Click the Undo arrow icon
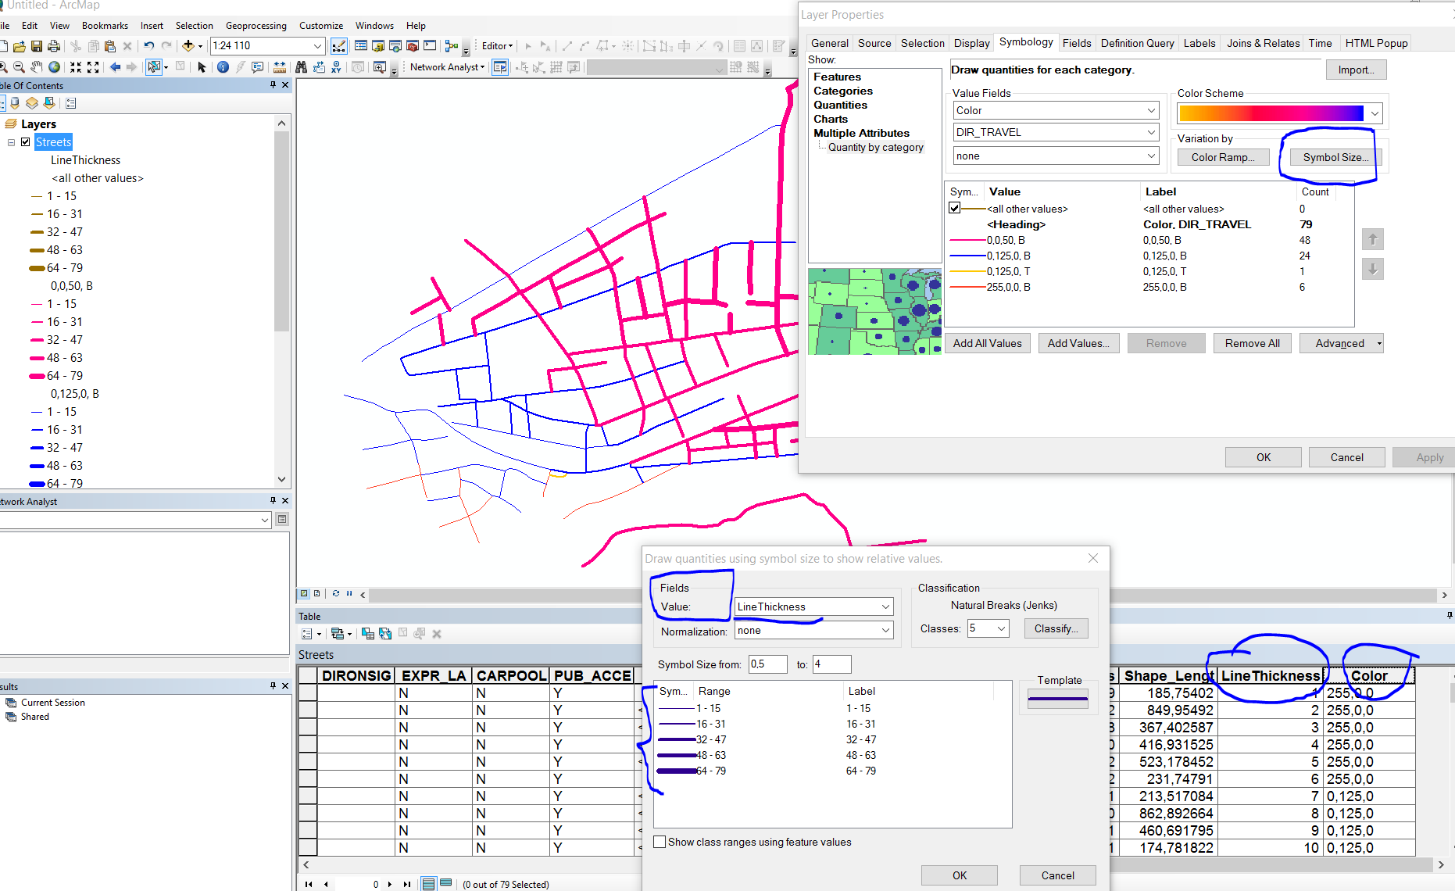Screen dimensions: 1455x891 [x=148, y=46]
